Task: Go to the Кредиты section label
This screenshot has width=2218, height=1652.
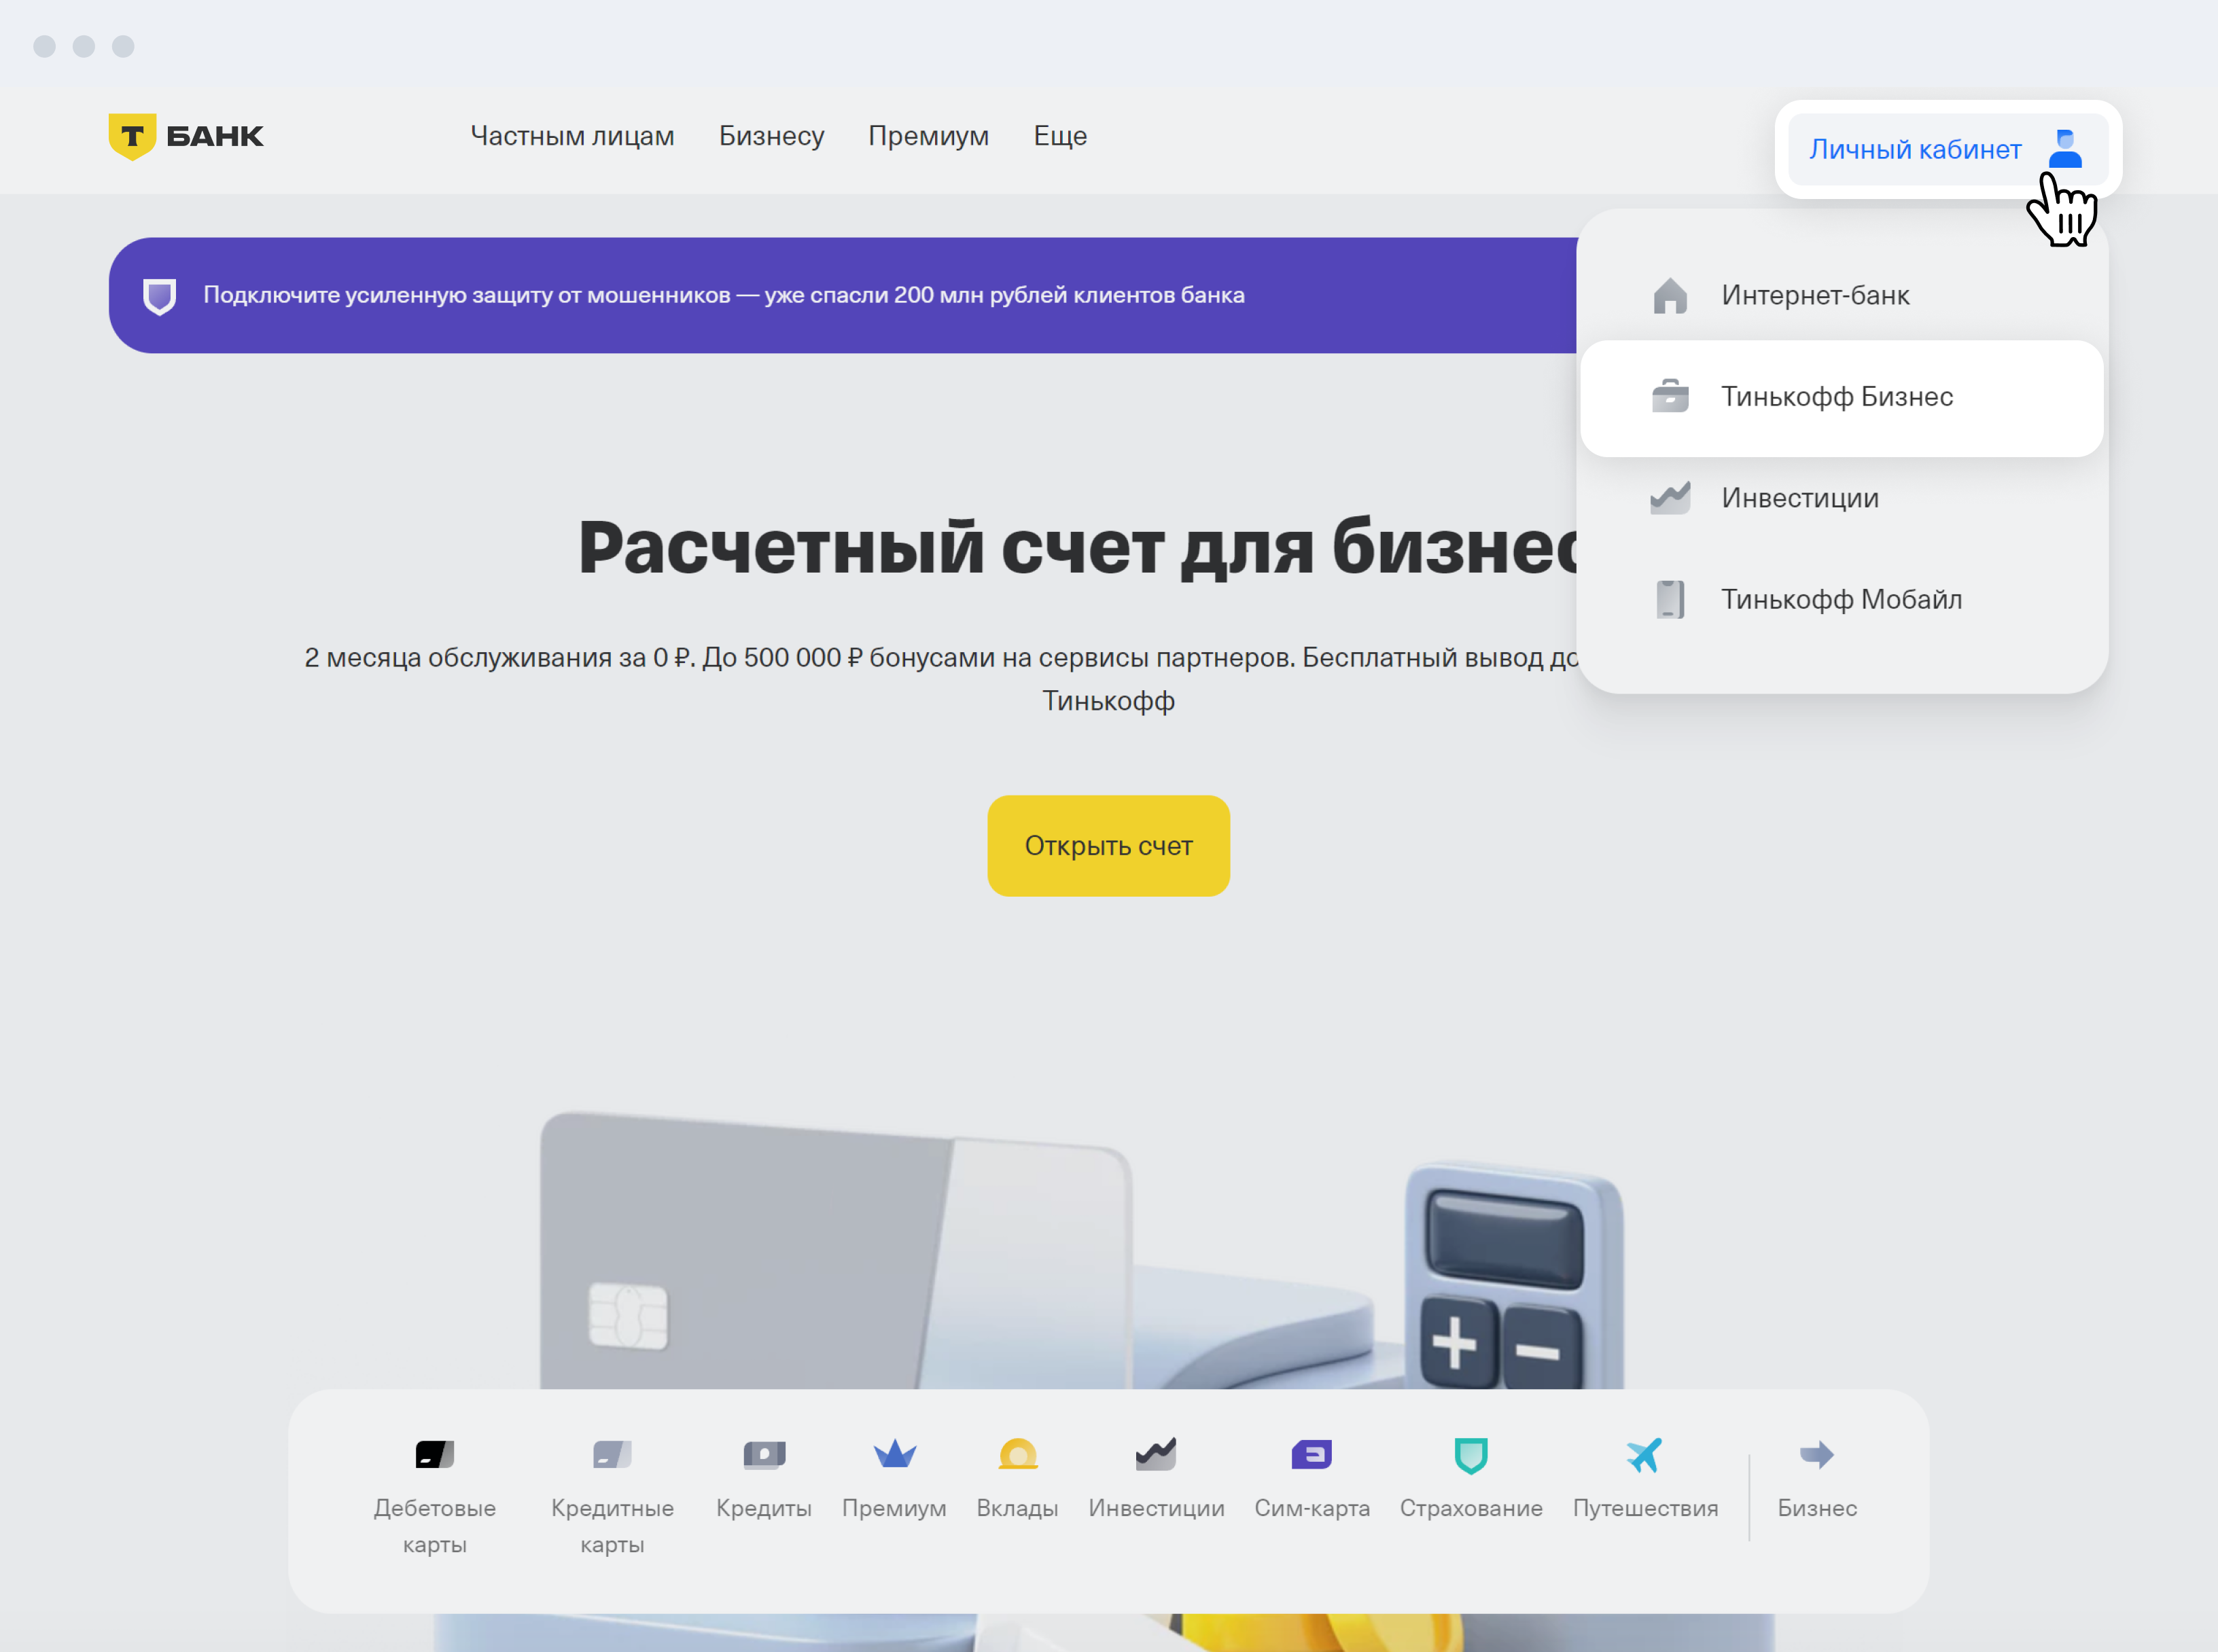Action: (x=764, y=1508)
